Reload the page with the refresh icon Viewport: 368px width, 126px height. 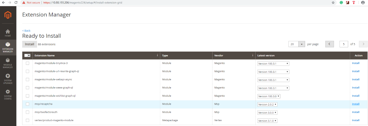point(16,3)
